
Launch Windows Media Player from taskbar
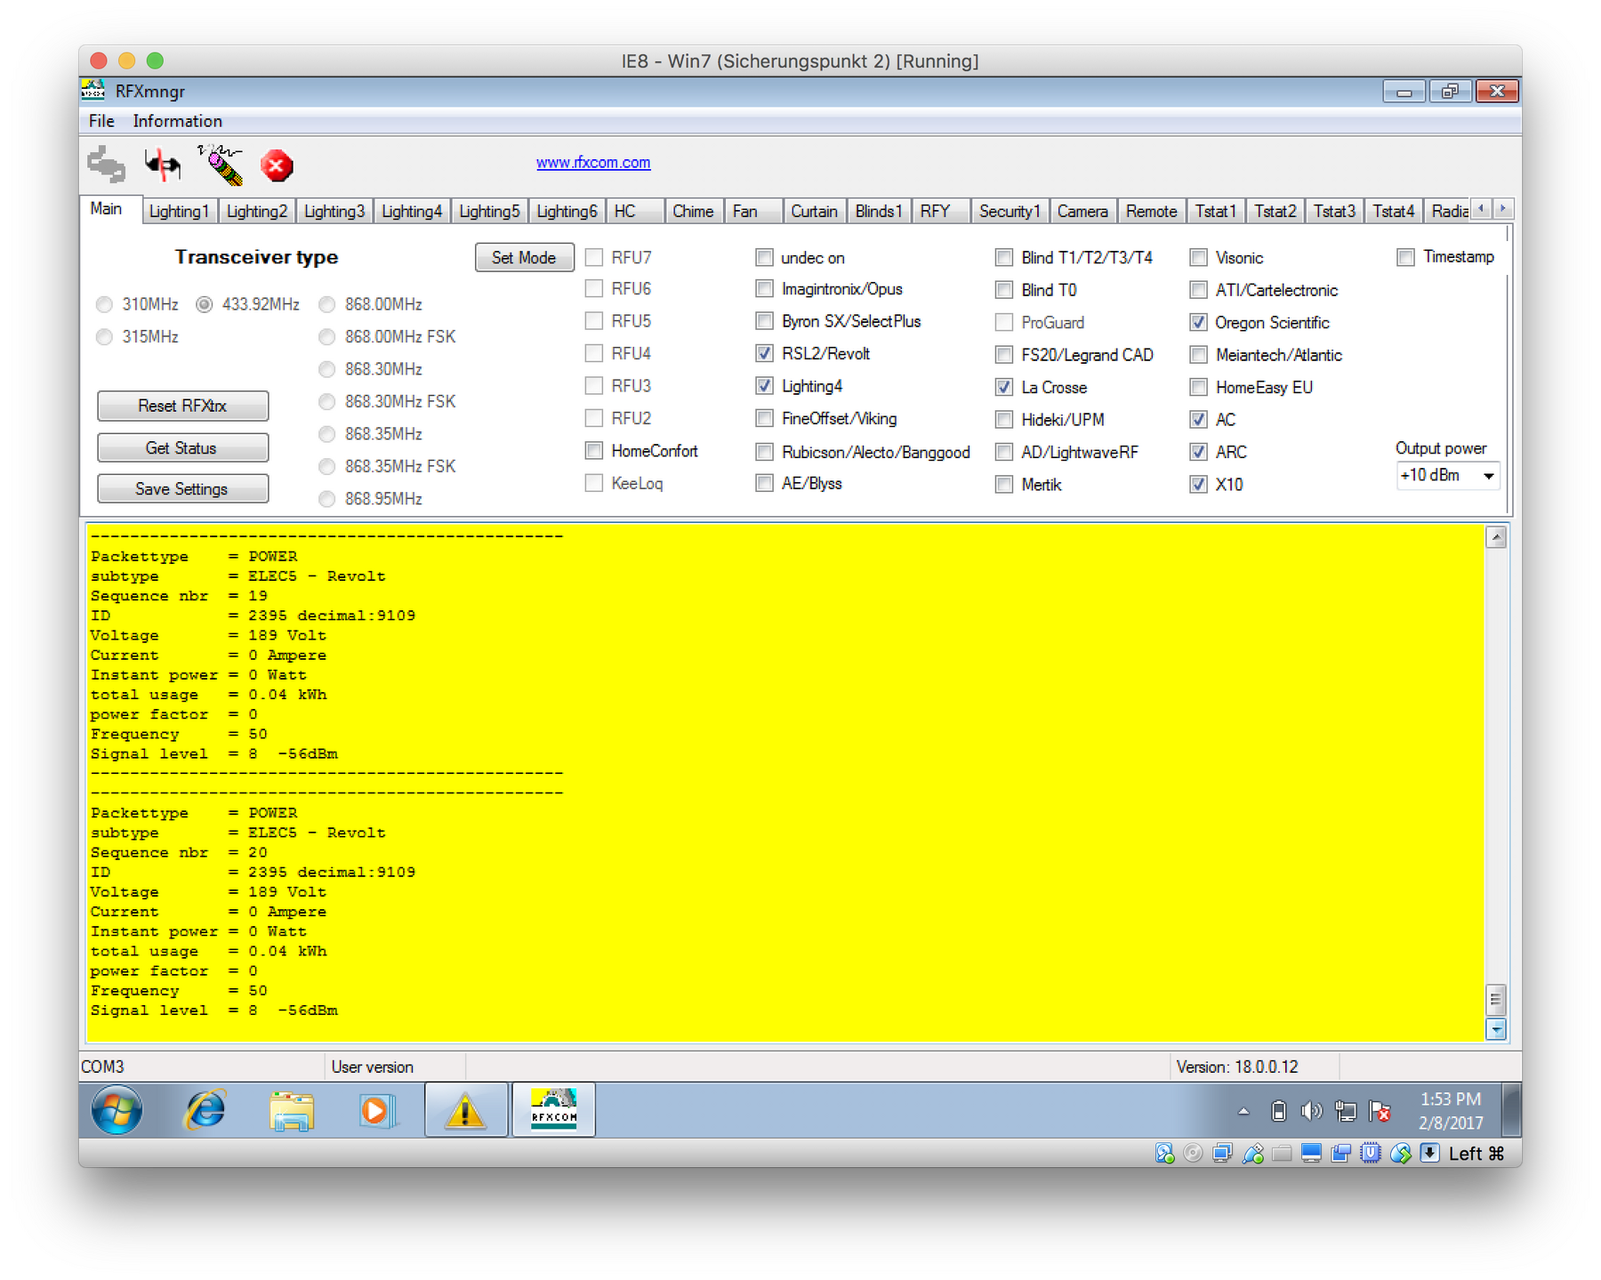point(376,1110)
